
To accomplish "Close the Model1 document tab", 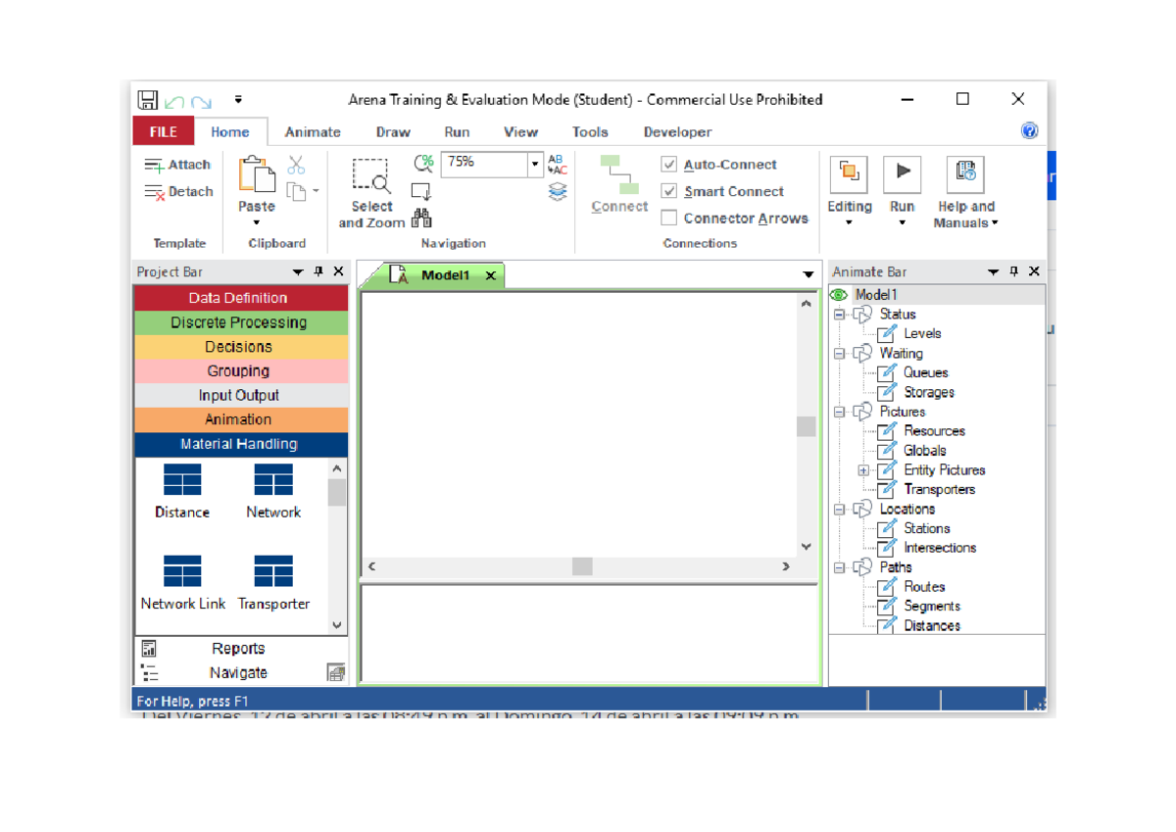I will (x=490, y=276).
